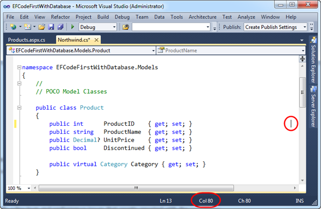Viewport: 321px width, 209px height.
Task: Open the View menu
Action: (40, 17)
